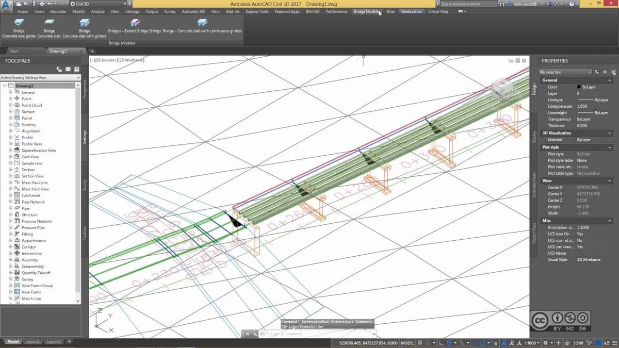Click the UCS axis icon in viewport
The image size is (619, 348).
click(104, 320)
